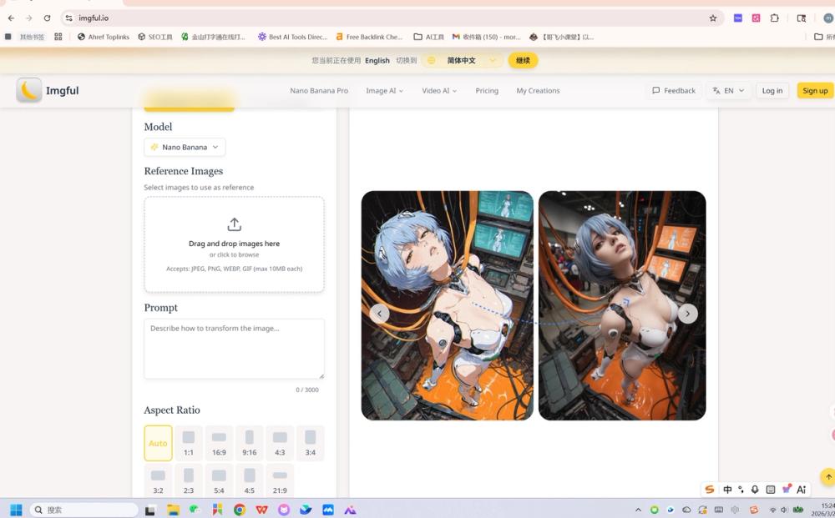This screenshot has width=835, height=518.
Task: Open WeChat from the taskbar
Action: 195,510
